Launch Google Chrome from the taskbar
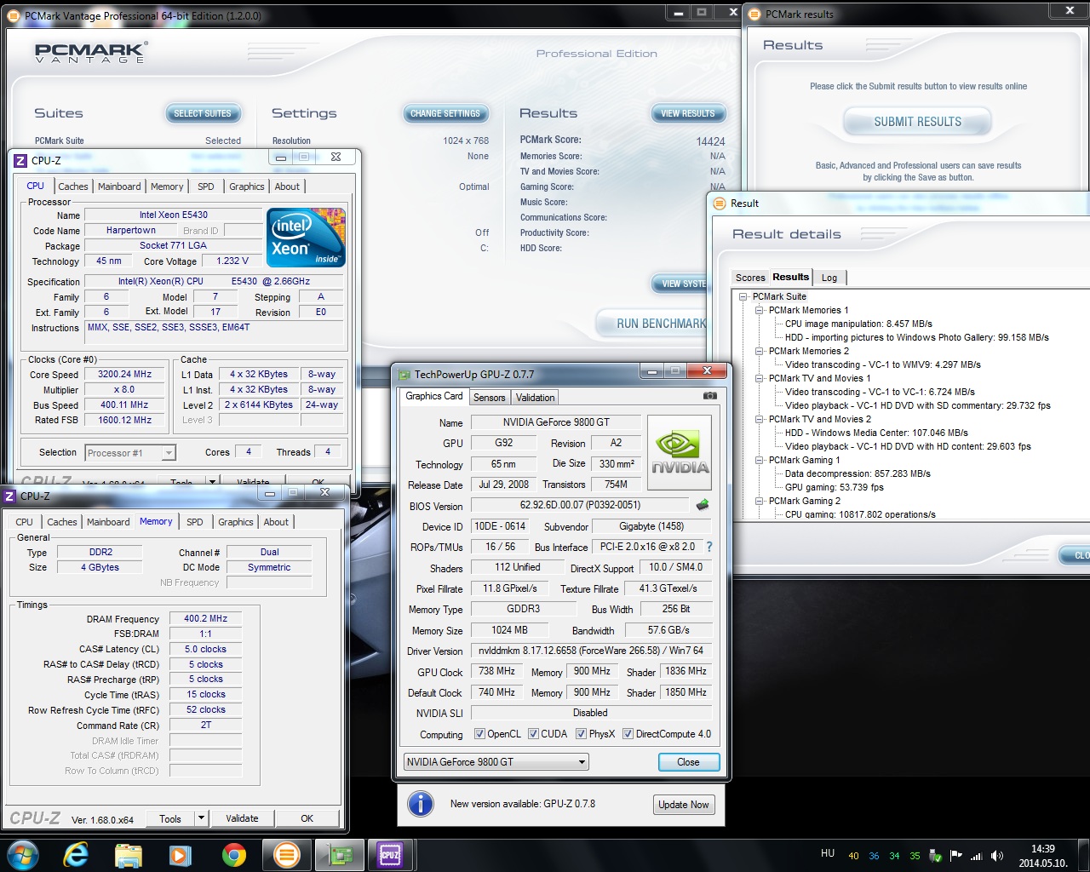This screenshot has width=1090, height=872. [x=233, y=855]
